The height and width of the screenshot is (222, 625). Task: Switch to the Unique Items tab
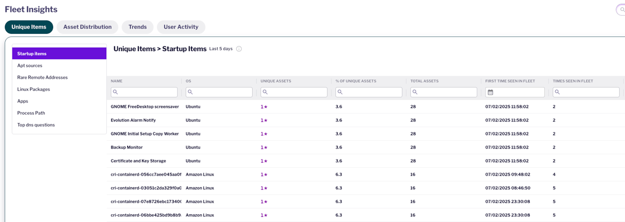click(29, 27)
